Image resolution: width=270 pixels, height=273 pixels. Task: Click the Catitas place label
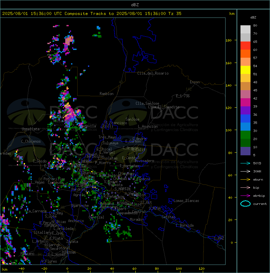pyautogui.click(x=168, y=217)
